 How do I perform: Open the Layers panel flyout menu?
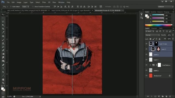173,28
